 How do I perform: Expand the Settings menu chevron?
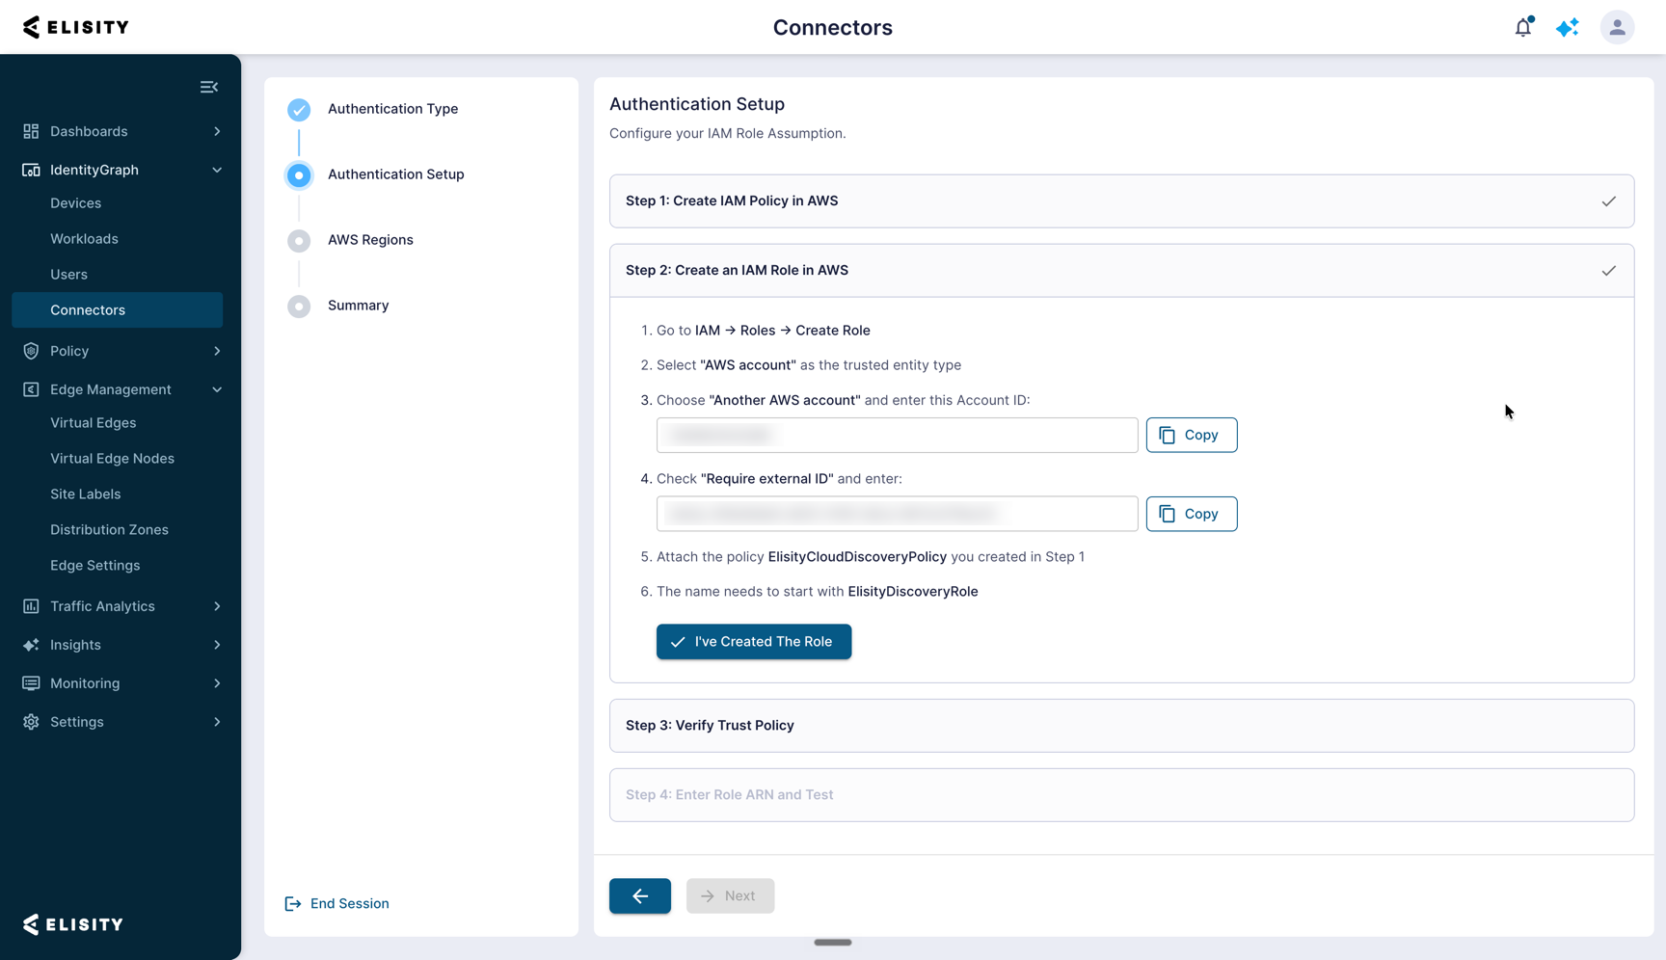217,722
